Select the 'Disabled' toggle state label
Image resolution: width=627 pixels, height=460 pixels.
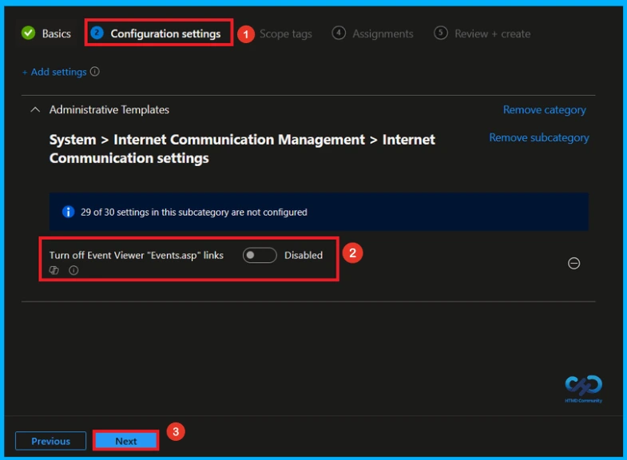[304, 255]
